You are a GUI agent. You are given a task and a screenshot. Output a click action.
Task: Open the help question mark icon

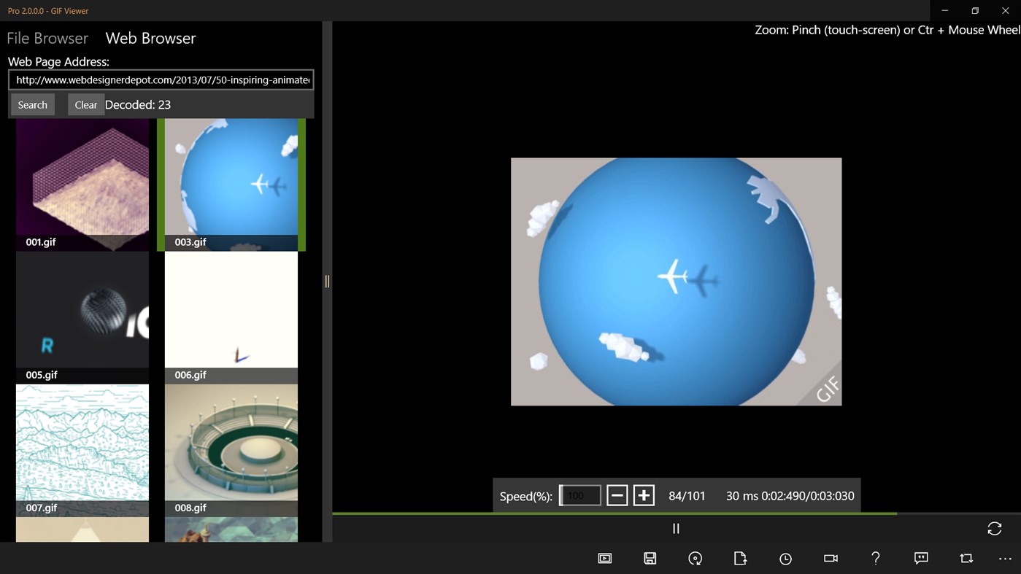point(876,559)
